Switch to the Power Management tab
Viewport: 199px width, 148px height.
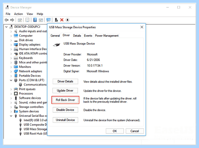[x=107, y=36]
